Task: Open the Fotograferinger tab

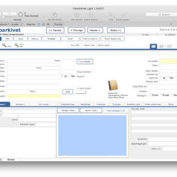Action: [68, 104]
